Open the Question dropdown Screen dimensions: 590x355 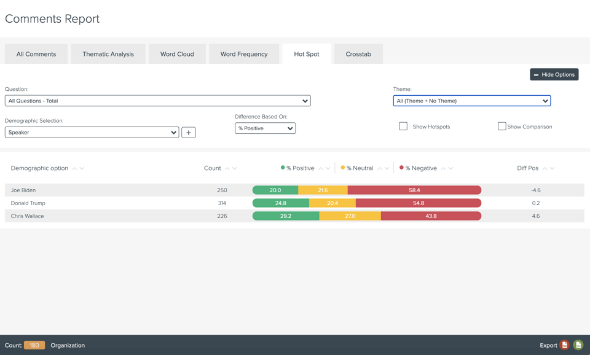click(158, 101)
